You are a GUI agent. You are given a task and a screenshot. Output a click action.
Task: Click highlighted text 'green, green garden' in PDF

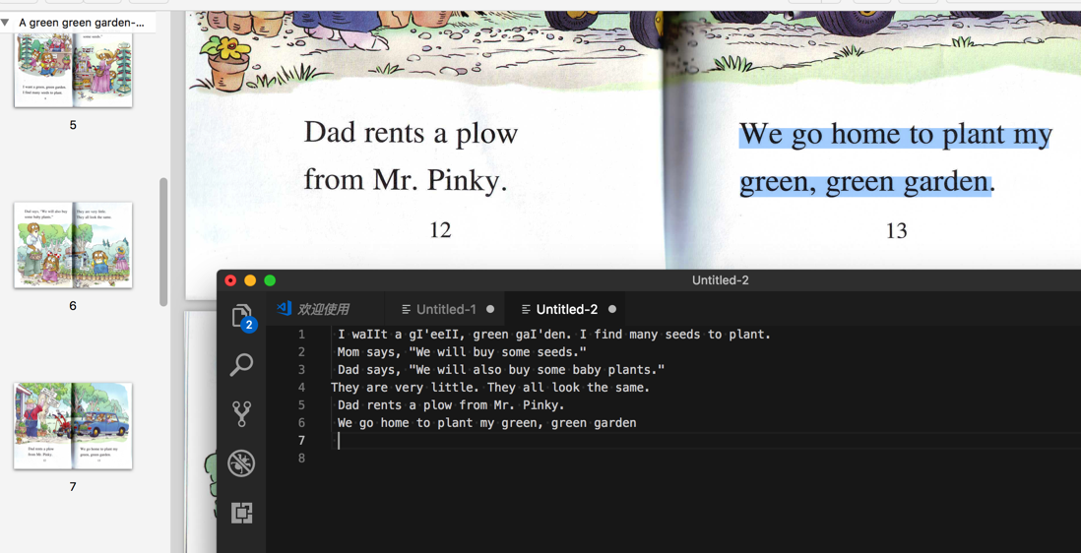click(864, 182)
